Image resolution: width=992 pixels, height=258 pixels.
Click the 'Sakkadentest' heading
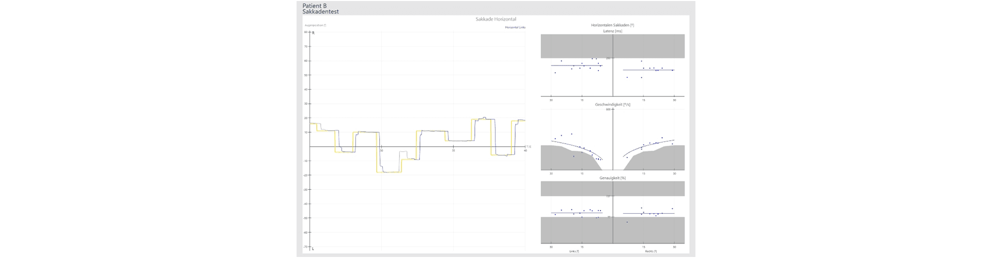click(x=320, y=11)
